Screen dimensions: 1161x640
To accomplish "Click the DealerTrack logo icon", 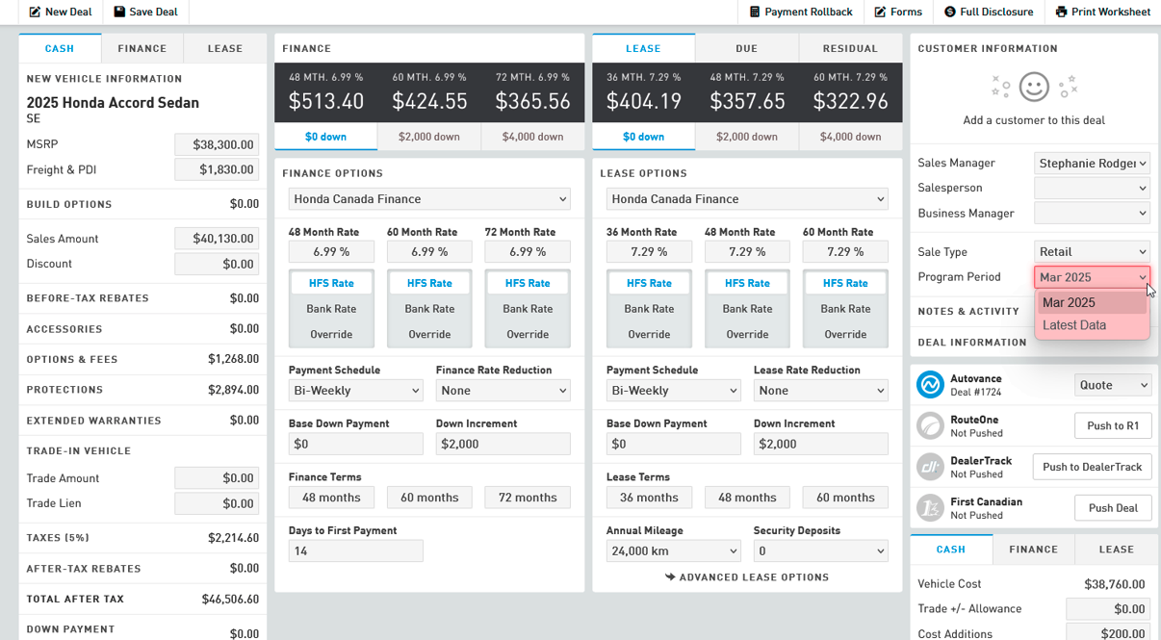I will 930,467.
